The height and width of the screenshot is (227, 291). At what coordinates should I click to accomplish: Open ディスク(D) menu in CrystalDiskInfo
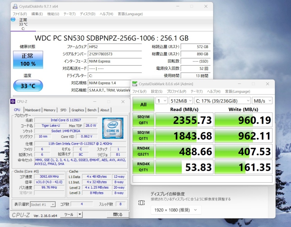click(x=88, y=14)
